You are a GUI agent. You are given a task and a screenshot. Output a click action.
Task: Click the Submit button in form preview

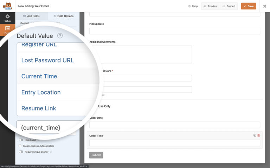96,155
